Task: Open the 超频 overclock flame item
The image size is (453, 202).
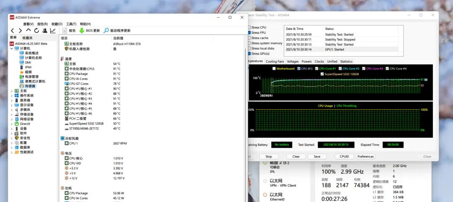Action: pyautogui.click(x=26, y=72)
